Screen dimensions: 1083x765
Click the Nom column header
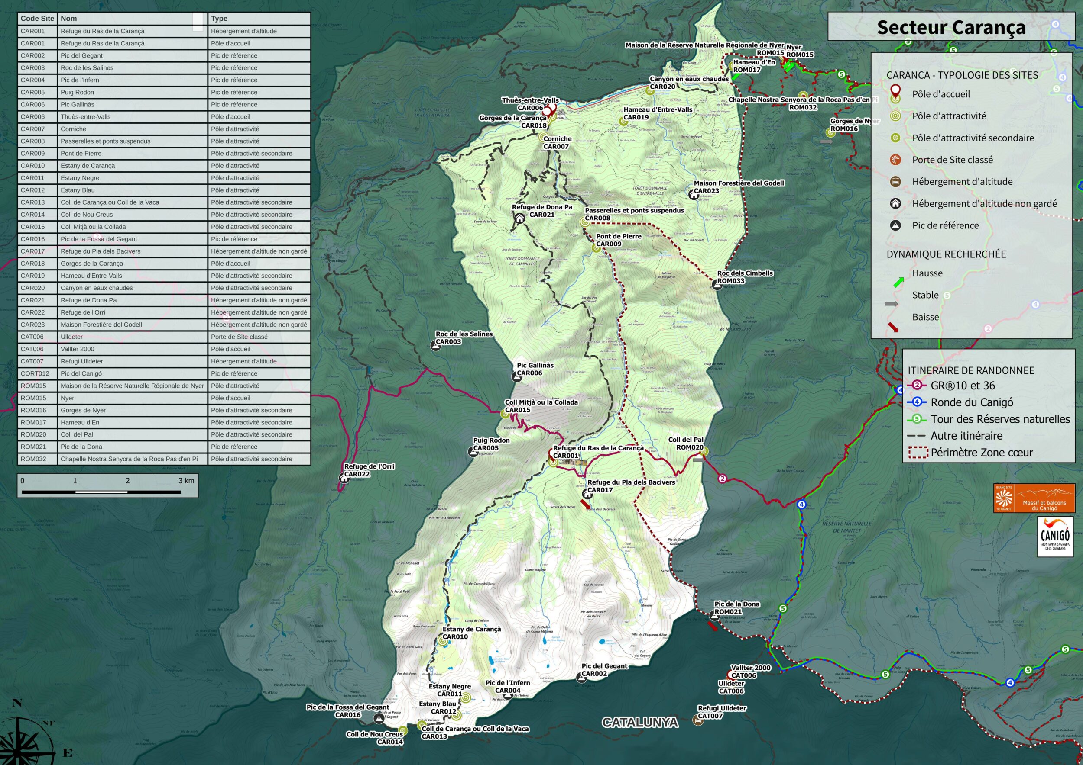point(68,18)
